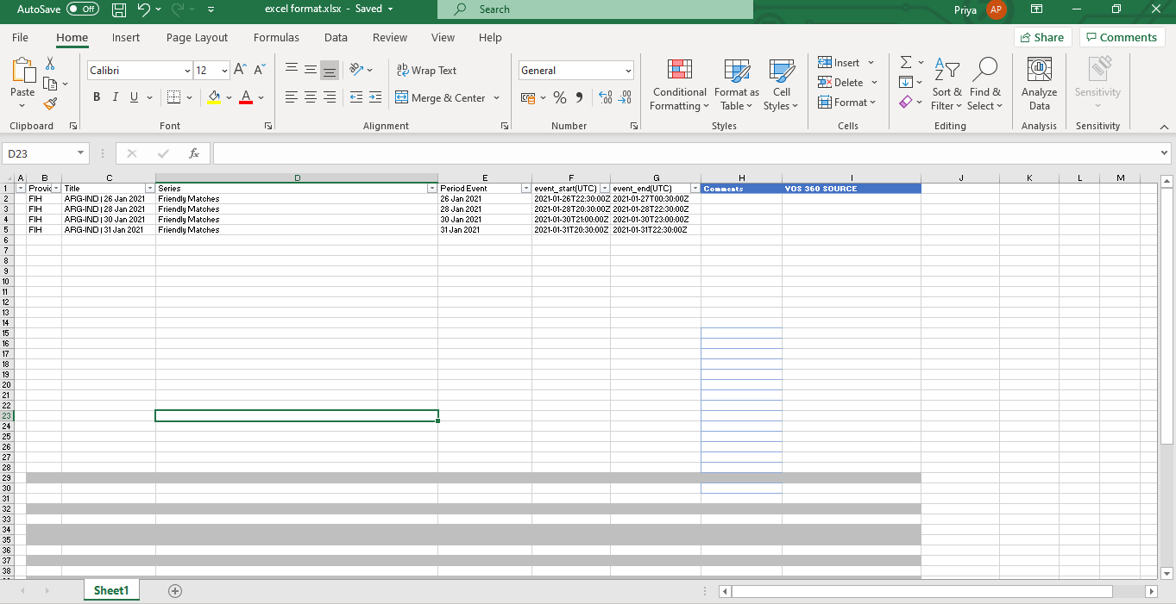Select the Format Painter
This screenshot has width=1176, height=604.
coord(50,103)
